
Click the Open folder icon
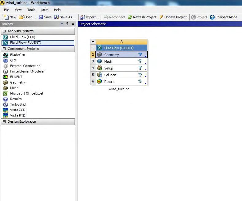(21, 17)
